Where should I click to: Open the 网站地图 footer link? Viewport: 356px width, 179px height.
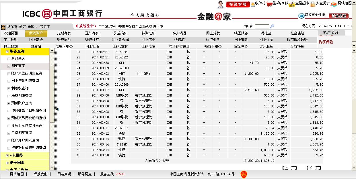click(17, 174)
